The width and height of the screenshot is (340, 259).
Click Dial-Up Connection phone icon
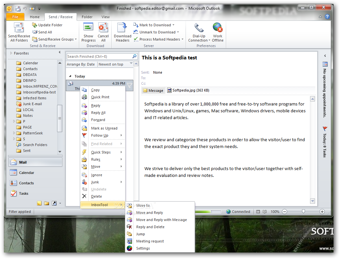tap(199, 28)
